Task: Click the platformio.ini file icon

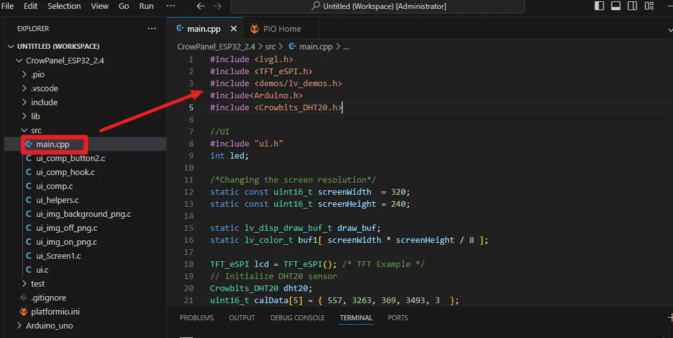Action: pos(23,311)
